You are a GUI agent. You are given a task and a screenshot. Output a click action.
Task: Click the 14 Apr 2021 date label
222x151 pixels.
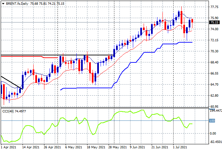tap(31, 147)
